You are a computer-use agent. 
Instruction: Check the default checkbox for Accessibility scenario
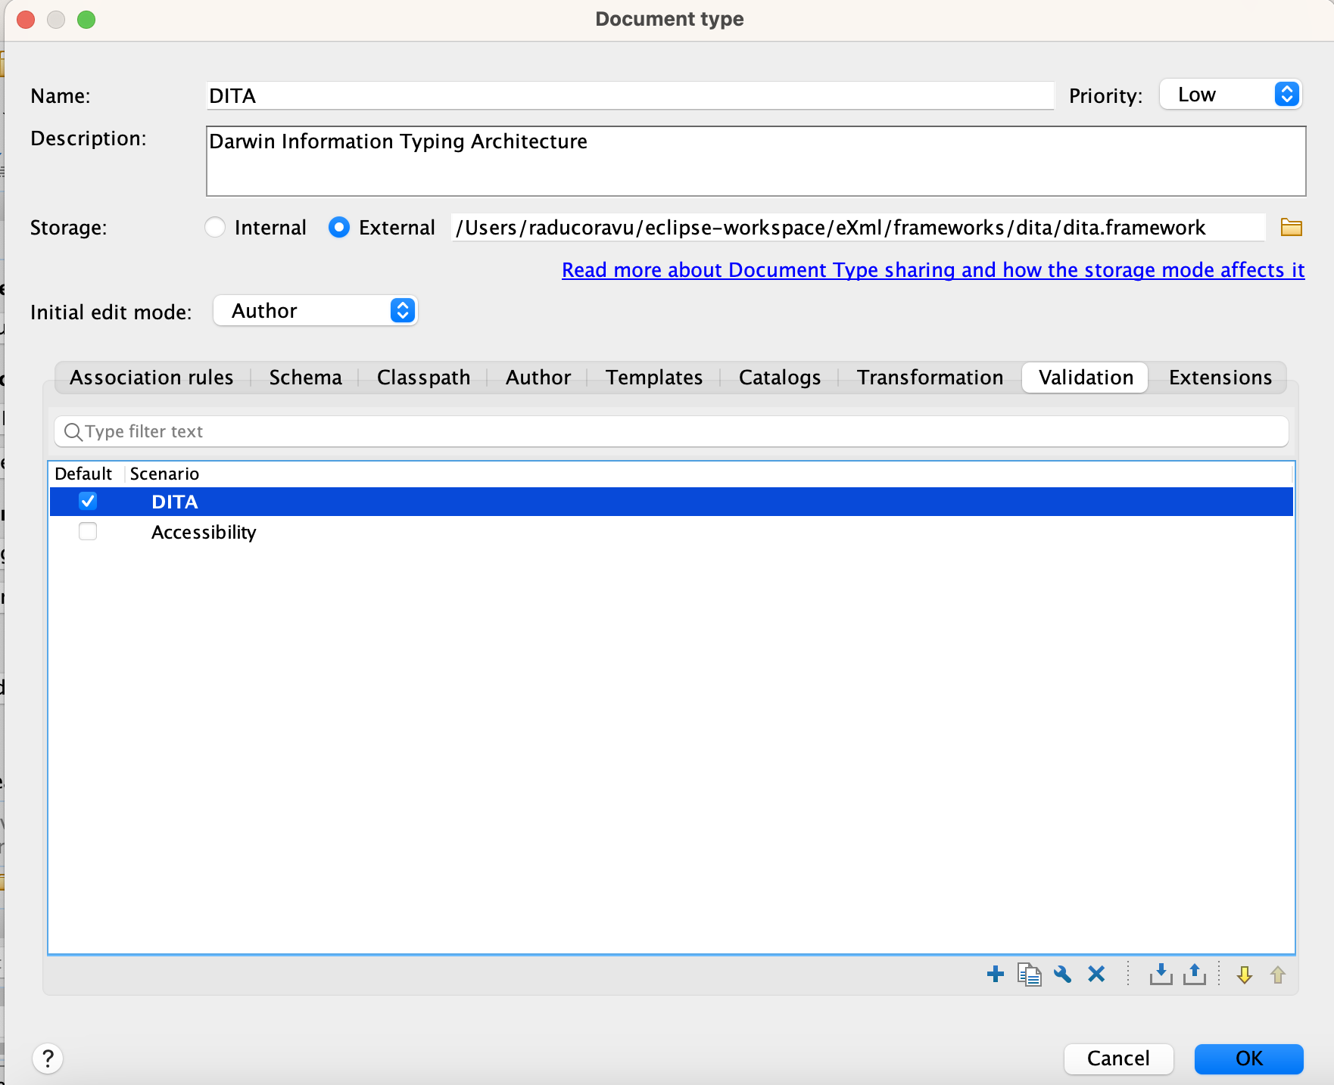(88, 531)
